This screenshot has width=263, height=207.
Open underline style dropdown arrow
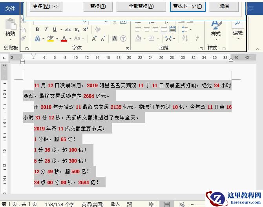coord(61,30)
